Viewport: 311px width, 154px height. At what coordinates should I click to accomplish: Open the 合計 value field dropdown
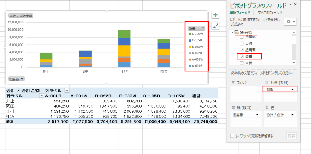pos(293,115)
